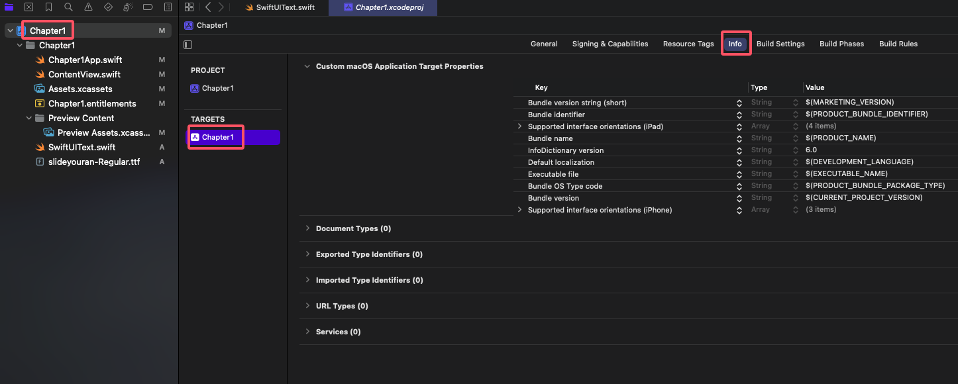958x384 pixels.
Task: Collapse the Preview Content folder
Action: coord(29,118)
